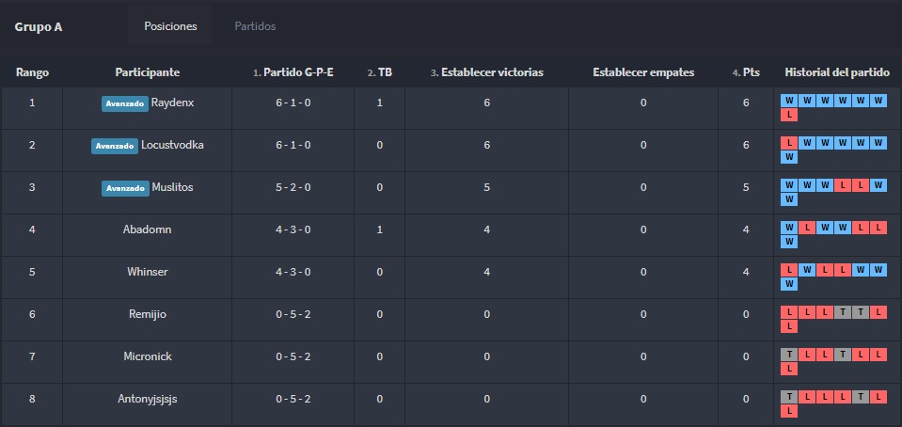Open participant Raydenx's profile
This screenshot has height=427, width=902.
[173, 103]
